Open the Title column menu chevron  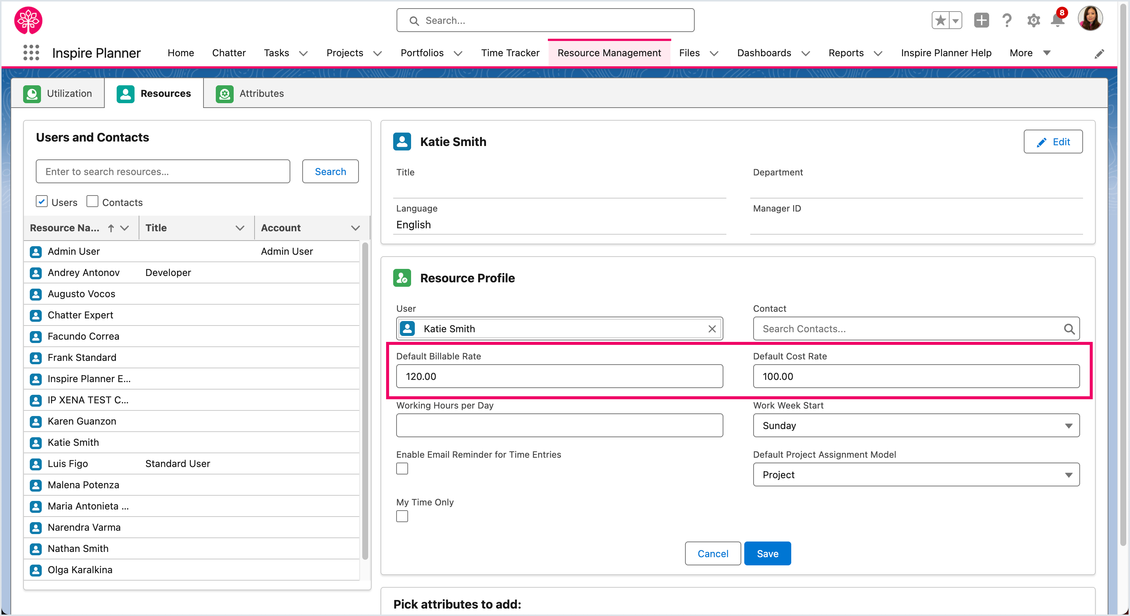(240, 228)
